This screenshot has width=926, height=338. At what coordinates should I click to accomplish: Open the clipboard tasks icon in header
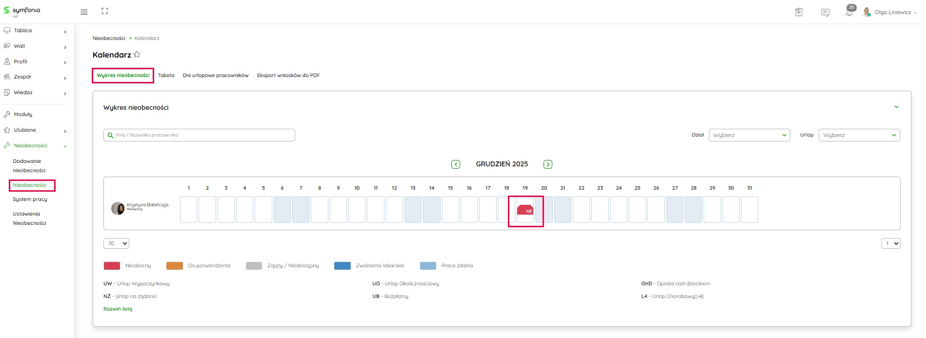799,12
